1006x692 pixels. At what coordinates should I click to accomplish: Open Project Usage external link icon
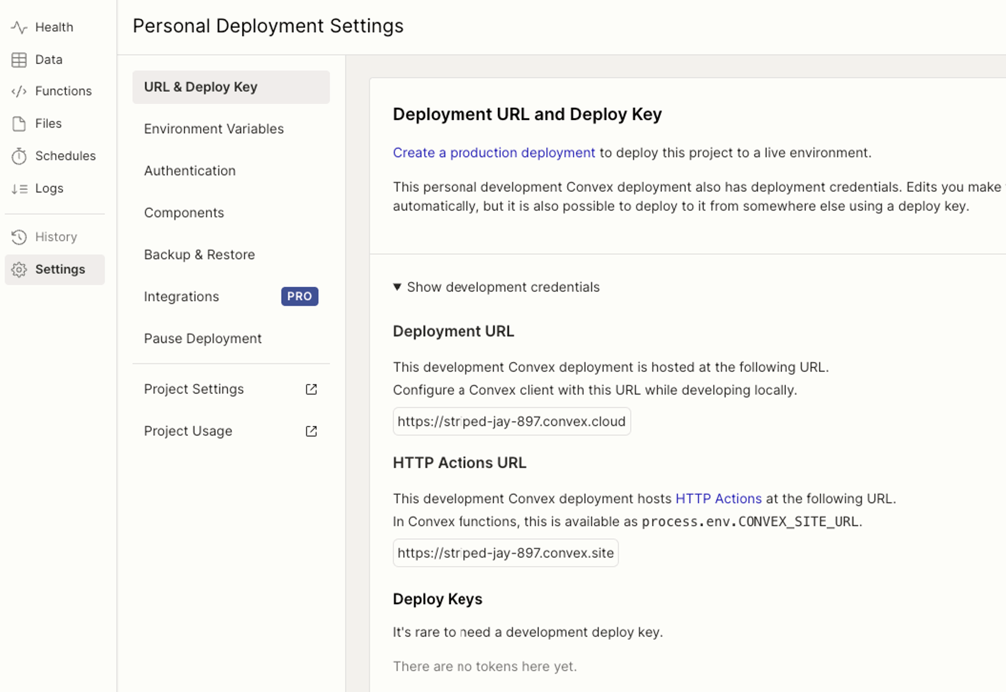[x=311, y=431]
